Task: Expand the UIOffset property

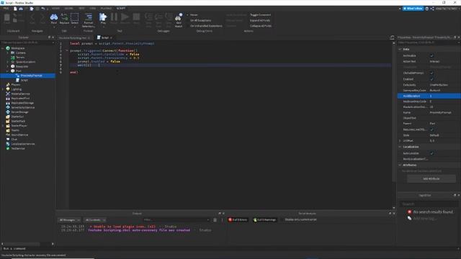Action: tap(400, 141)
